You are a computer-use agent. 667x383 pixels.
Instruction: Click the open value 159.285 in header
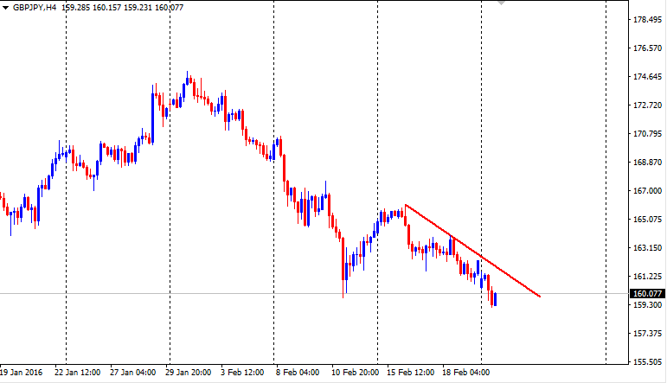pos(76,8)
